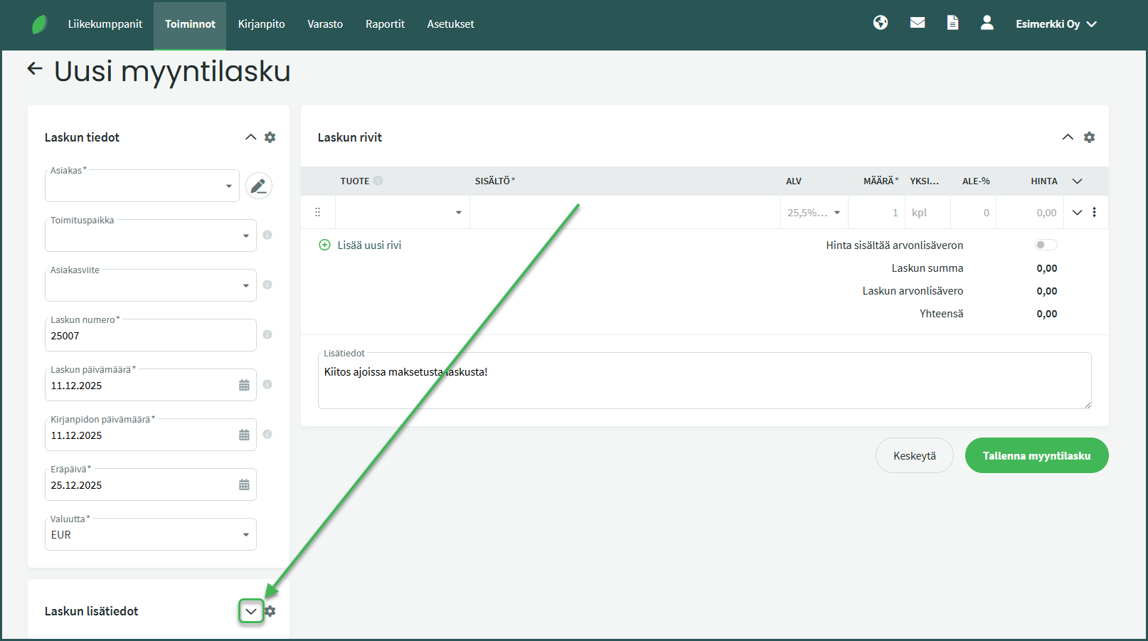Open the envelope messages icon
The width and height of the screenshot is (1148, 641).
pyautogui.click(x=918, y=23)
